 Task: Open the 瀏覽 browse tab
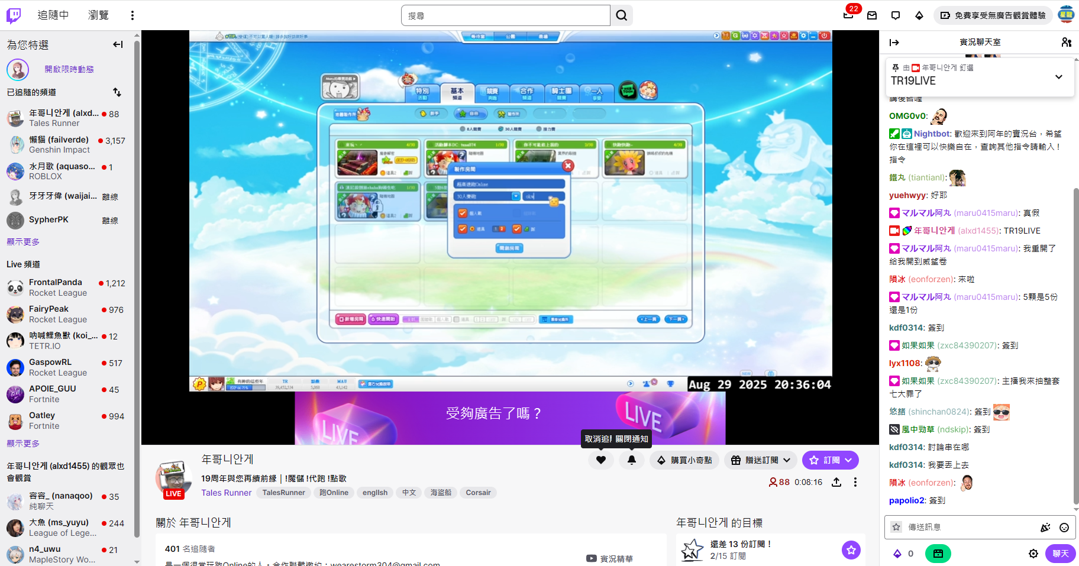coord(98,15)
